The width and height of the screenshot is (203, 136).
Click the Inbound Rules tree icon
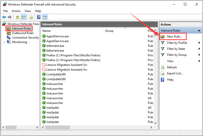[x=9, y=29]
